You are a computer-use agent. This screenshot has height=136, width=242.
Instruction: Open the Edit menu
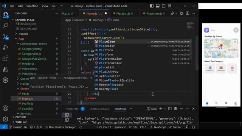pyautogui.click(x=20, y=6)
